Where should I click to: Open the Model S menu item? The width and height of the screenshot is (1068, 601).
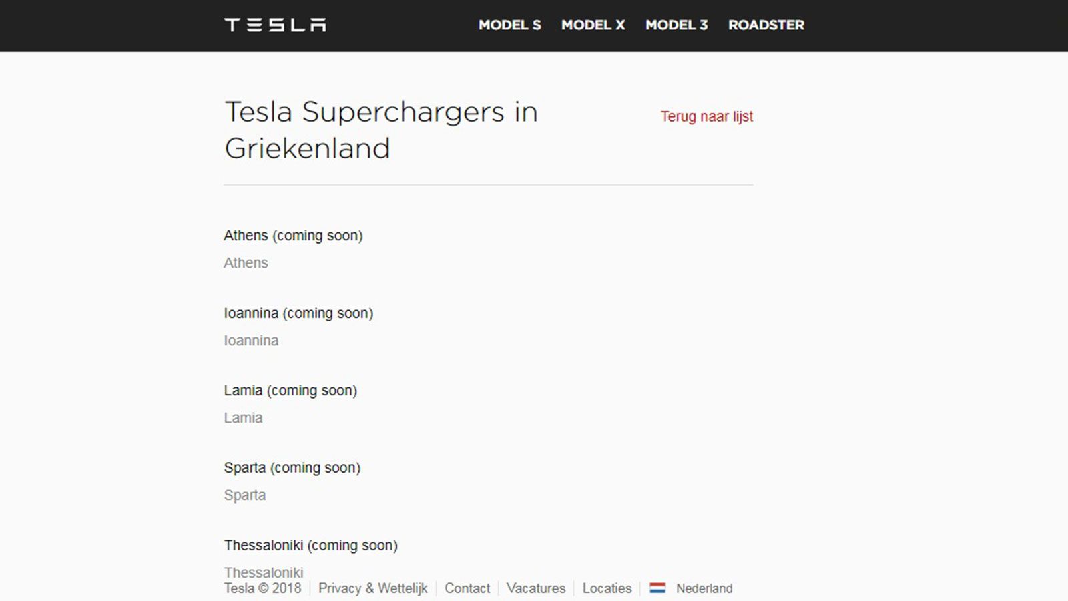coord(510,25)
